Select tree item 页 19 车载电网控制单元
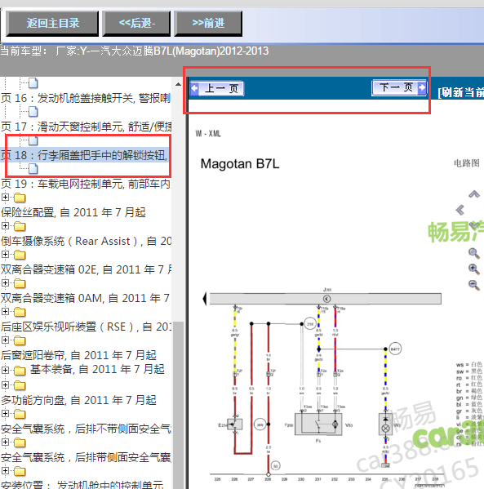484x489 pixels. [86, 184]
